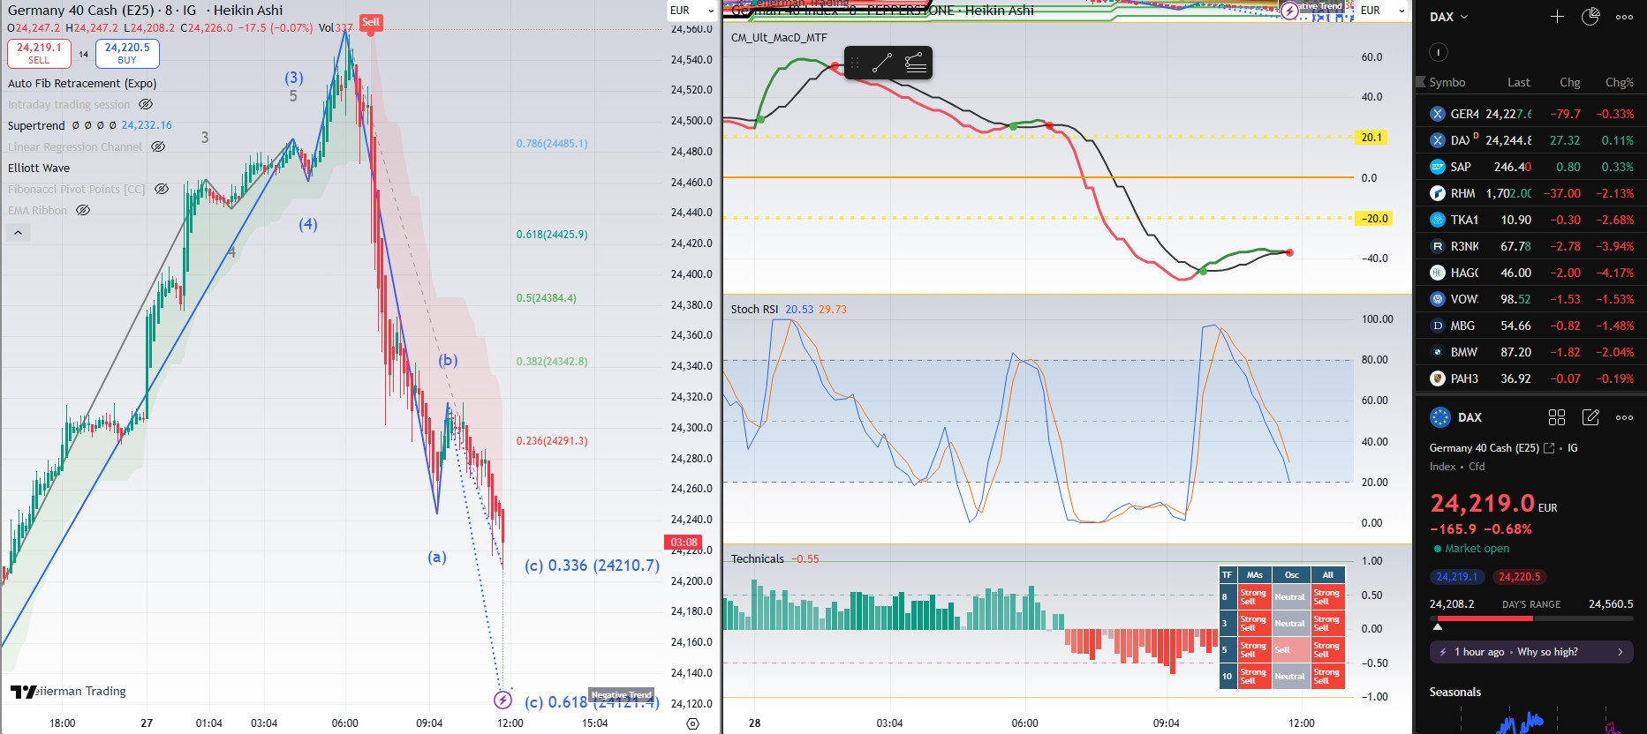Screen dimensions: 1647x734
Task: Click the TradingView logo on left chart
Action: (23, 692)
